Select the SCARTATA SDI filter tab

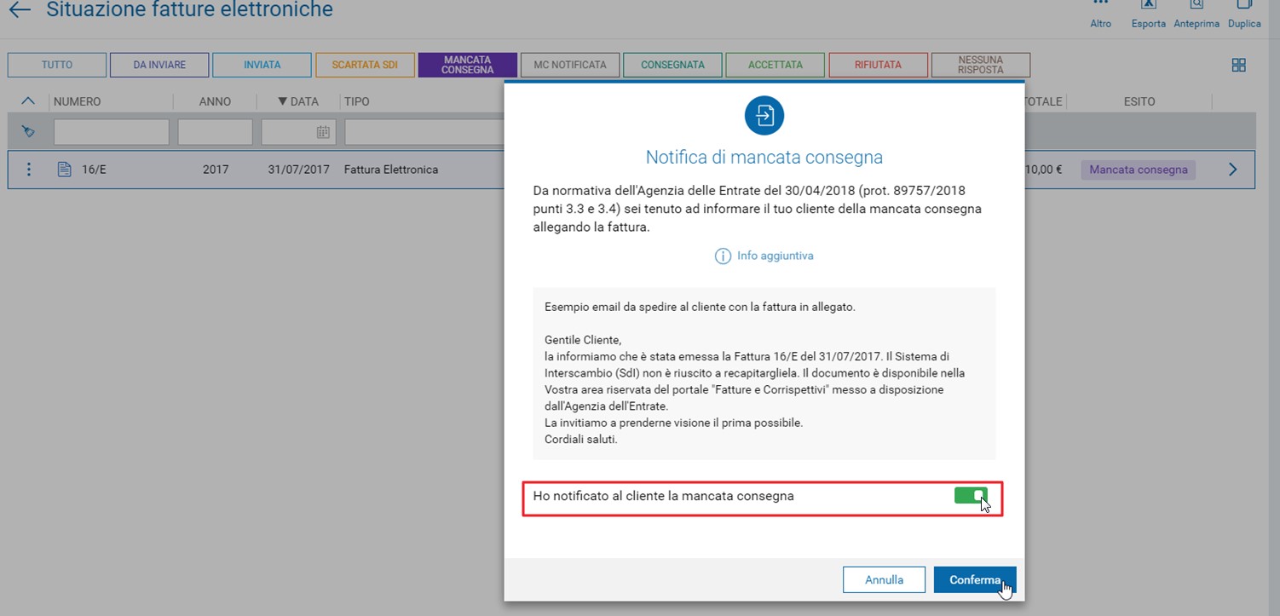[365, 65]
